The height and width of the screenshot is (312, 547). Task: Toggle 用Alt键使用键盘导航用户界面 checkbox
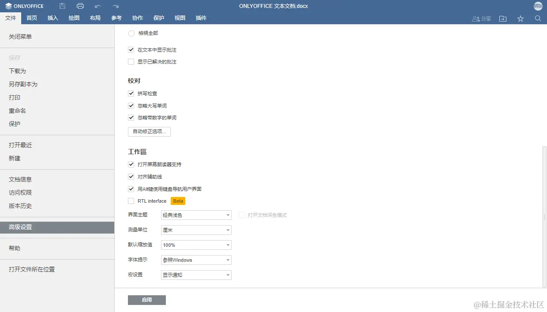pos(131,189)
